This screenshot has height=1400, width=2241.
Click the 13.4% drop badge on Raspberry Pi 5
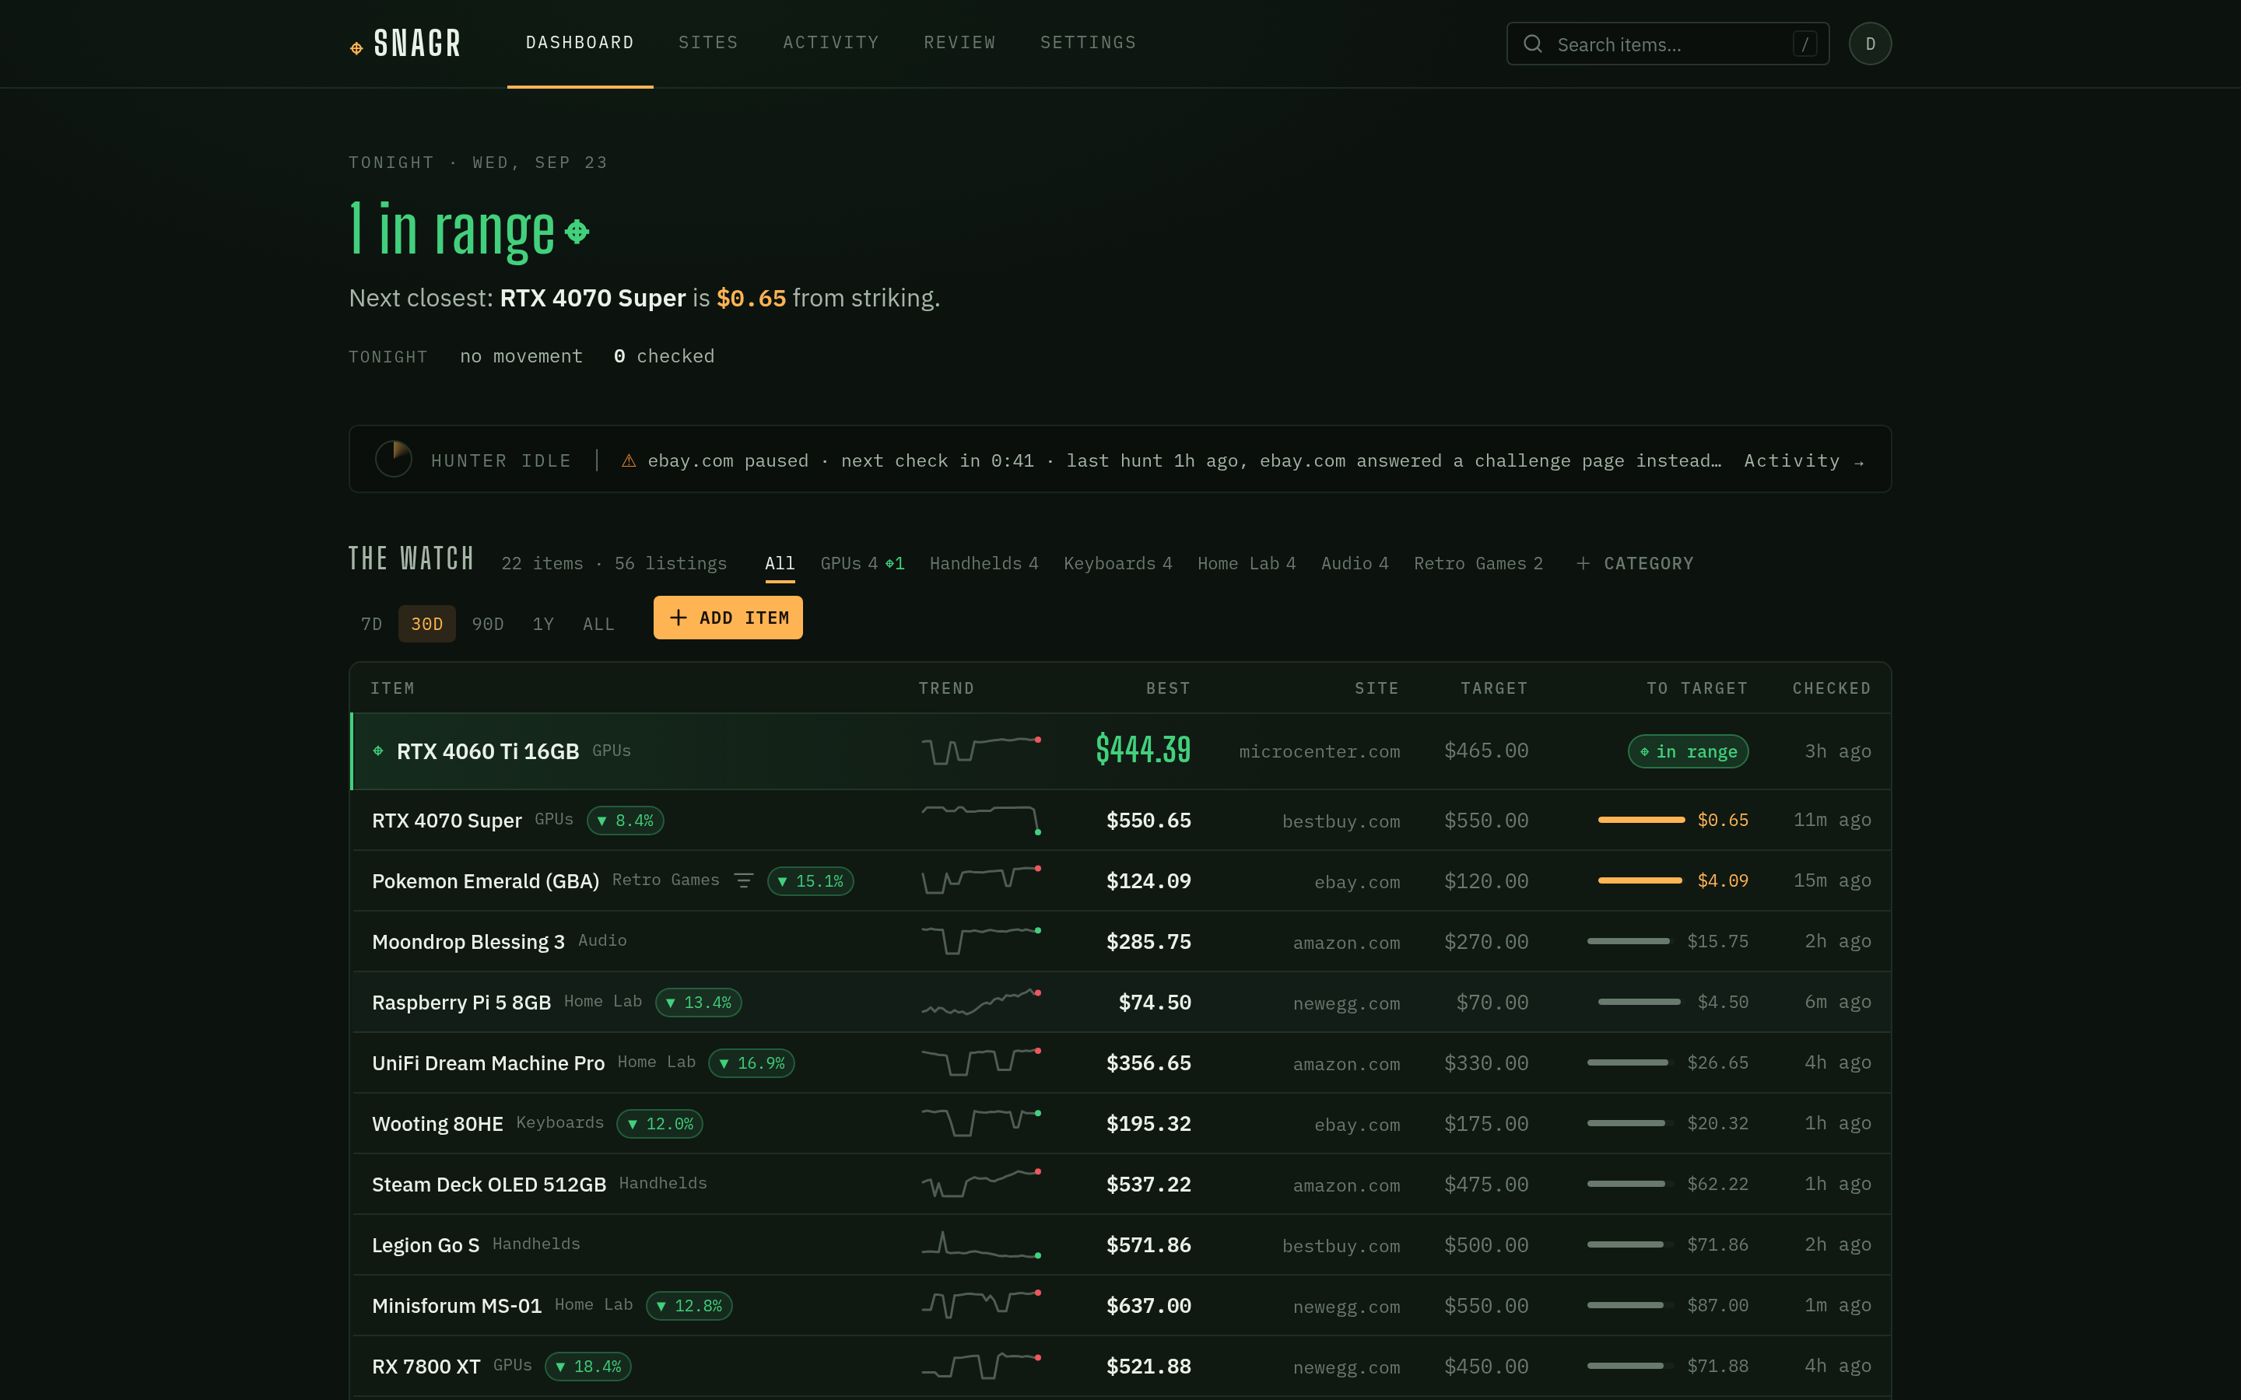point(698,1002)
